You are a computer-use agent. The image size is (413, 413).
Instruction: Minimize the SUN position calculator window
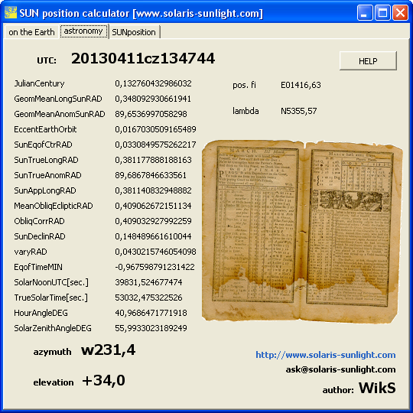point(365,13)
